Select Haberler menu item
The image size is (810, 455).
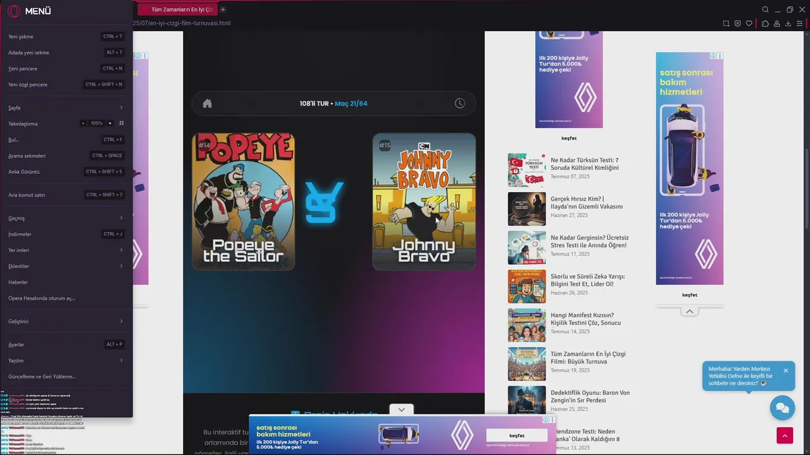(x=66, y=282)
